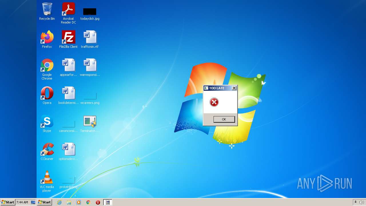The height and width of the screenshot is (206, 366).
Task: Open the Recycle Bin desktop icon
Action: point(47,11)
